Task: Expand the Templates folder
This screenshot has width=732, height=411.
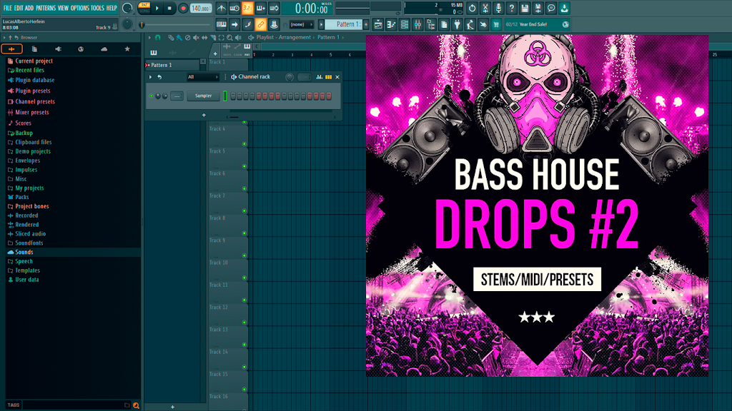Action: coord(24,270)
